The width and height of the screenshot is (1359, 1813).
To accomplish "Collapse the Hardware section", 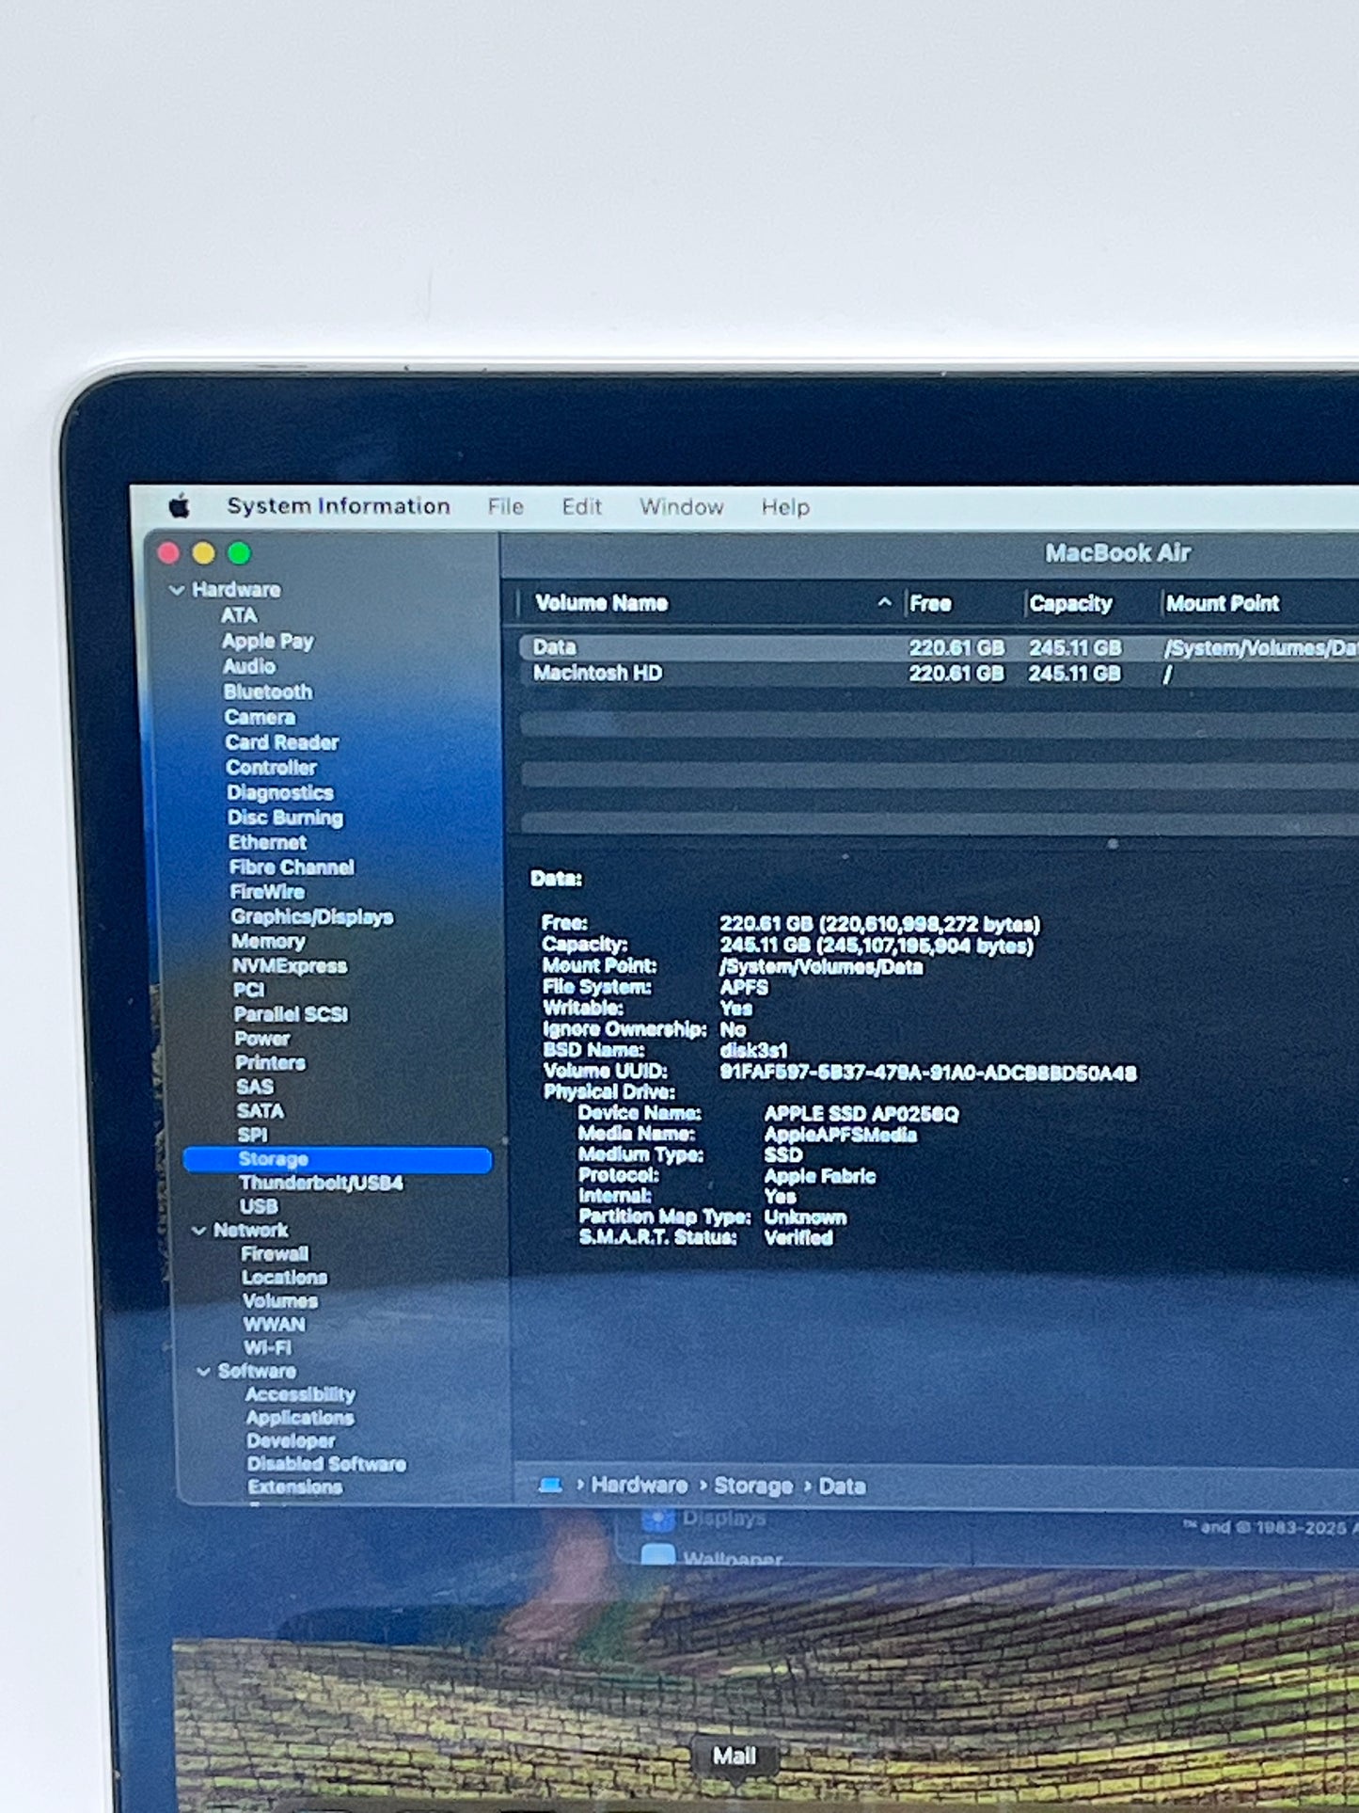I will (176, 590).
